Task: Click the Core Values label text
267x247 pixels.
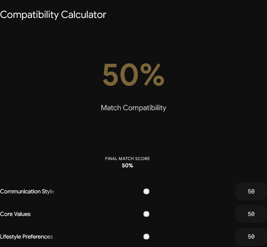Action: (15, 214)
